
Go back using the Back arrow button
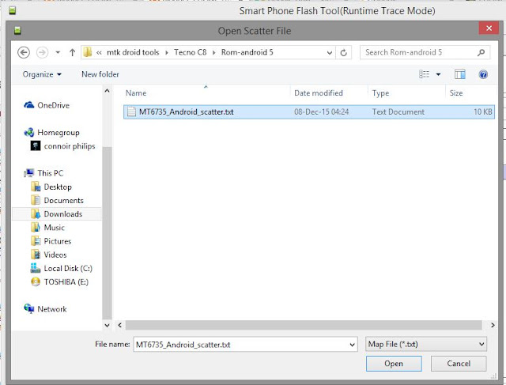(x=24, y=52)
